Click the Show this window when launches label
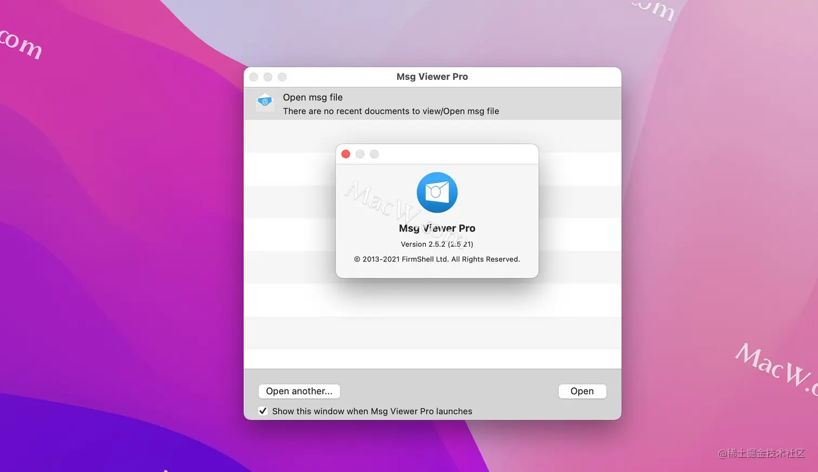Screen dimensions: 818x472 372,411
